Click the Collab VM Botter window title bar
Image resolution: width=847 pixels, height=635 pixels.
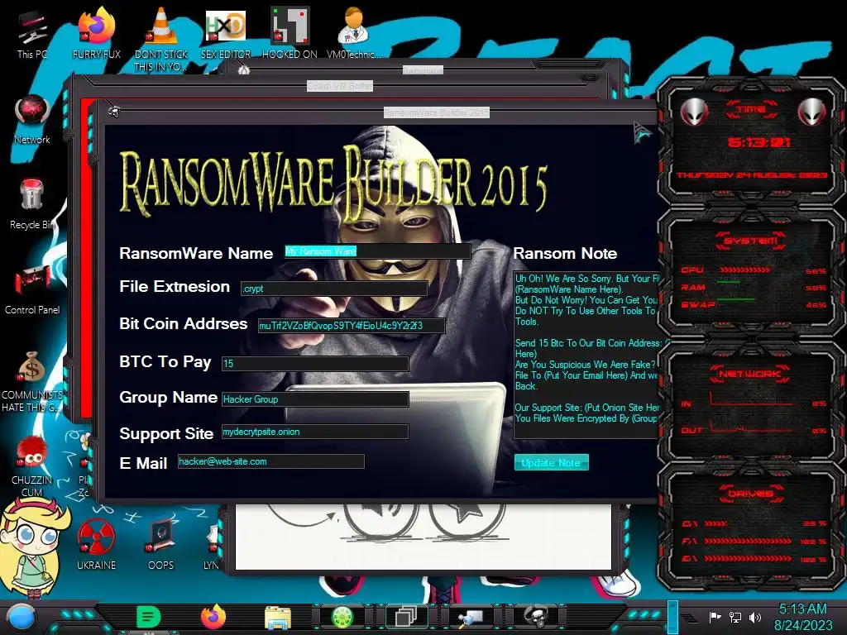339,86
